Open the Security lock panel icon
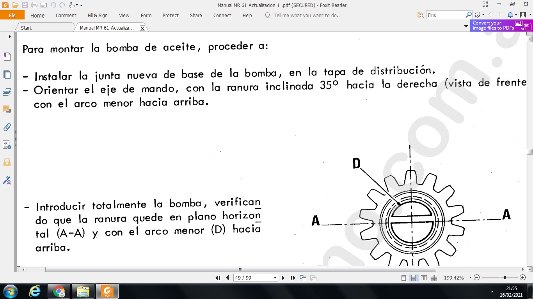Image resolution: width=533 pixels, height=299 pixels. point(7,162)
